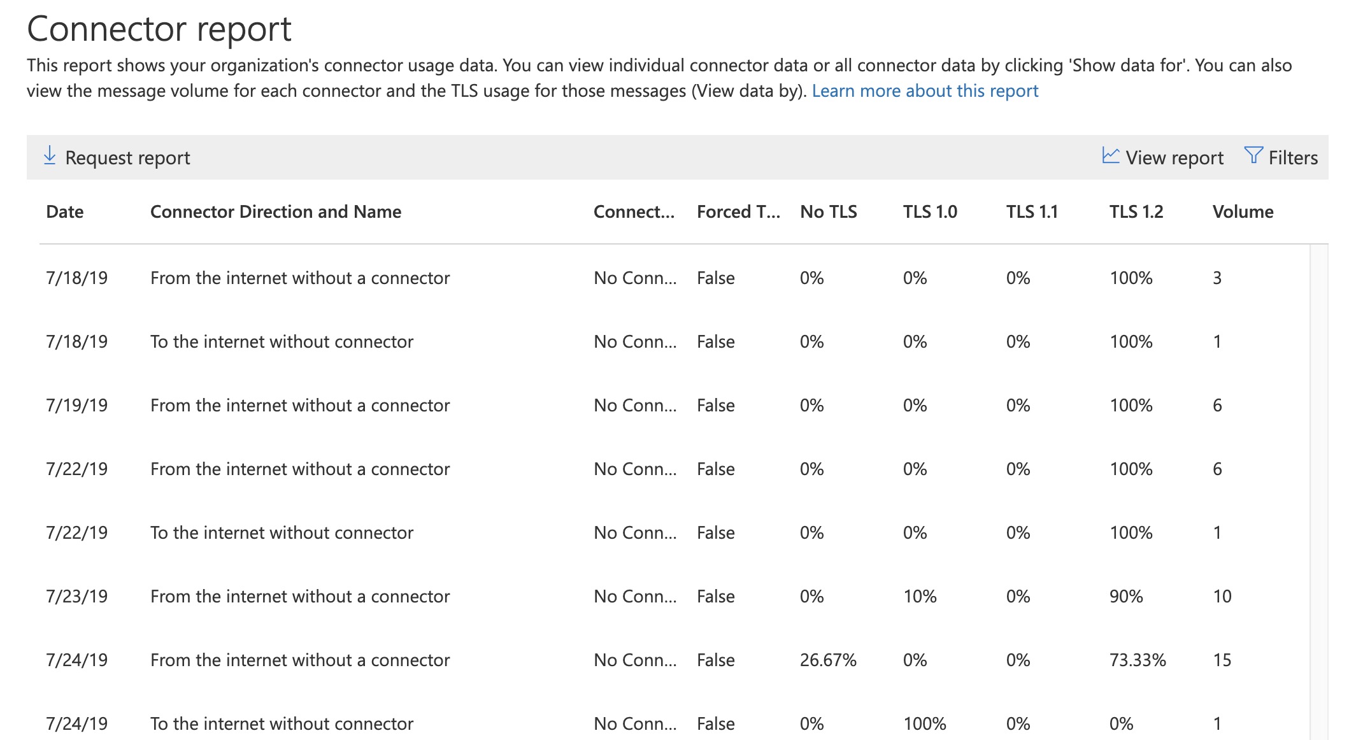1349x740 pixels.
Task: Click the 26.67% No TLS cell
Action: pyautogui.click(x=827, y=660)
